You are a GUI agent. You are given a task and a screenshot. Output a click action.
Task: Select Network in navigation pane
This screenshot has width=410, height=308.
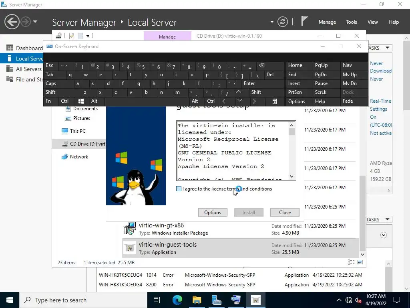tap(75, 157)
